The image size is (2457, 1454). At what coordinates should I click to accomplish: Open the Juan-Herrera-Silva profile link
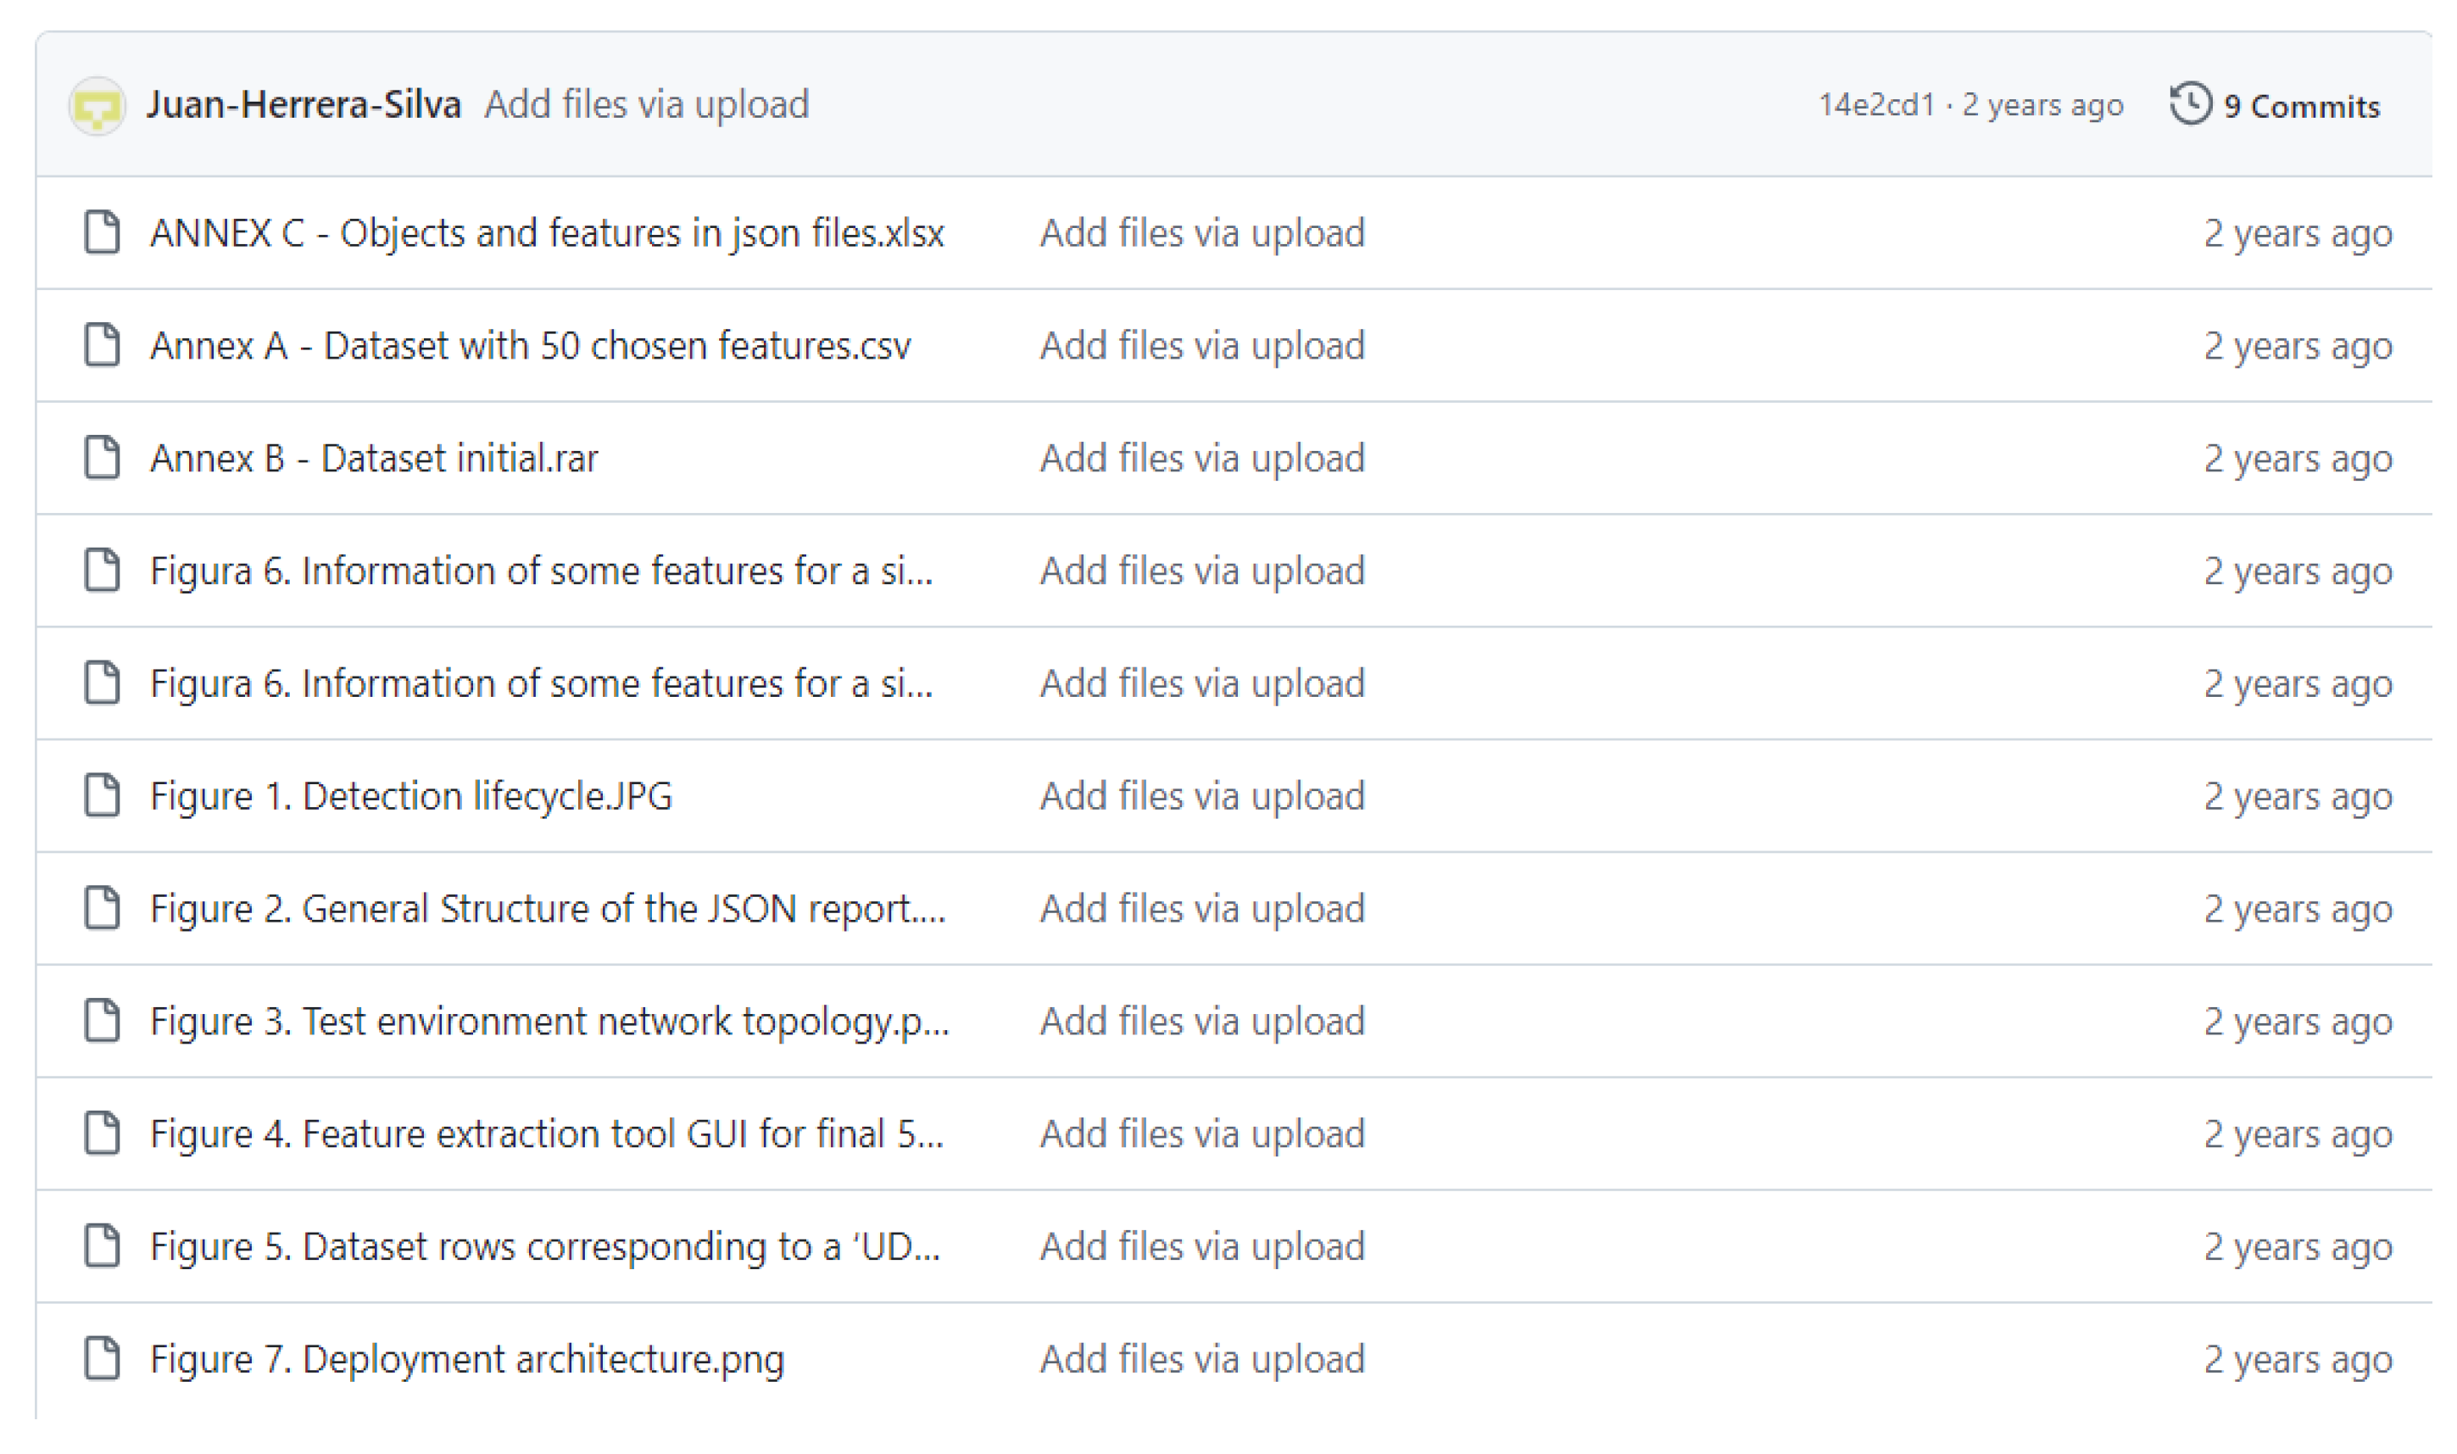click(304, 105)
